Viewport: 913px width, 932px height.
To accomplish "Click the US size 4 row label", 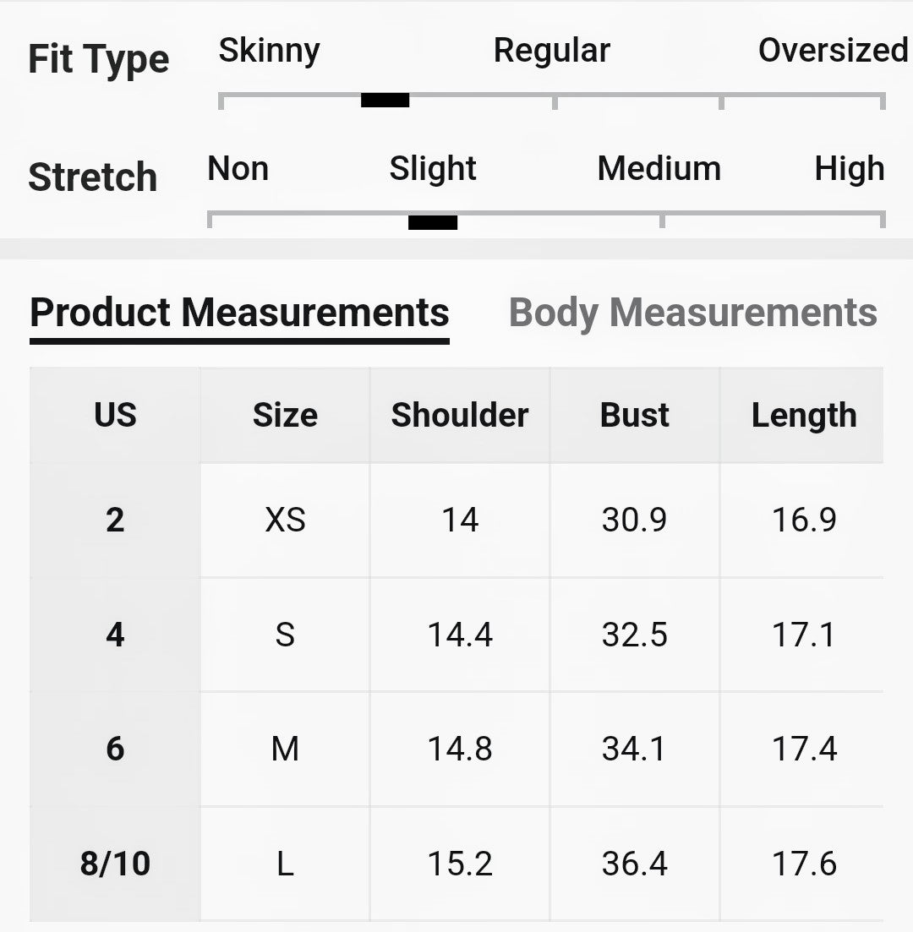I will click(x=115, y=634).
